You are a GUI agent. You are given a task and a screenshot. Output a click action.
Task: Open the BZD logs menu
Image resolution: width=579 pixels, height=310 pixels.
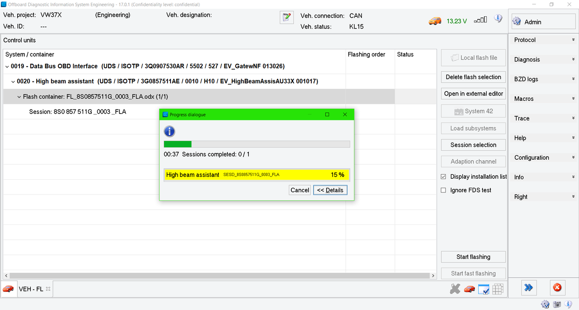pos(544,79)
